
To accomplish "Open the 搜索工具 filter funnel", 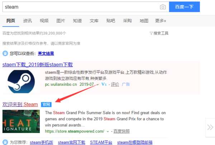I will coord(159,33).
